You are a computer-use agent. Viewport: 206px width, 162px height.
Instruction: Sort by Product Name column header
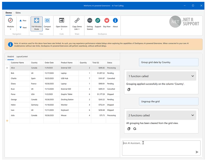tap(69, 63)
